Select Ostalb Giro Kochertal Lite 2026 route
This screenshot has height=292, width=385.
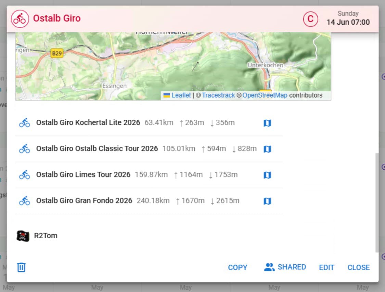(x=88, y=123)
